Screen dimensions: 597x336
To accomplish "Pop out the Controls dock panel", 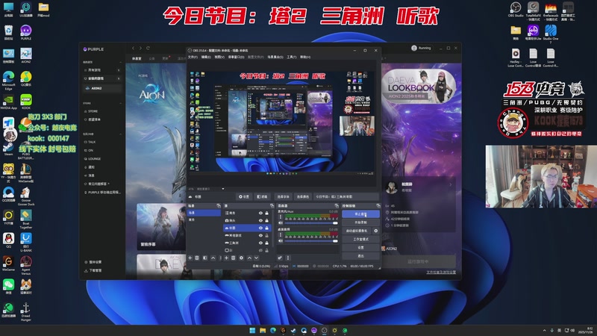I will click(378, 206).
